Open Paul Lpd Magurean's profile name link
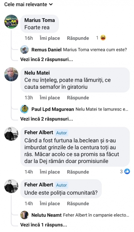134x232 pixels. pos(52,109)
